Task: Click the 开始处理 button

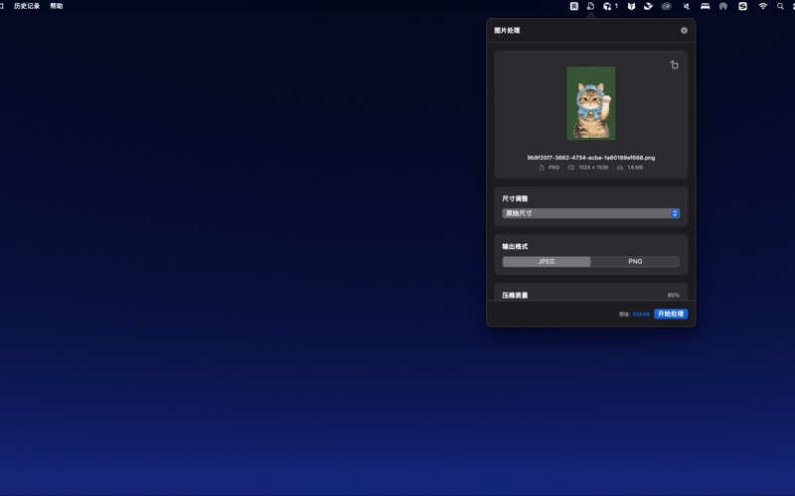Action: [x=670, y=313]
